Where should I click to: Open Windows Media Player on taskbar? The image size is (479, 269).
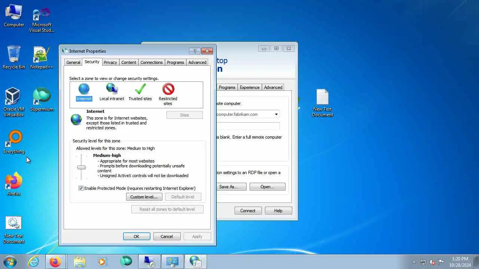102,262
